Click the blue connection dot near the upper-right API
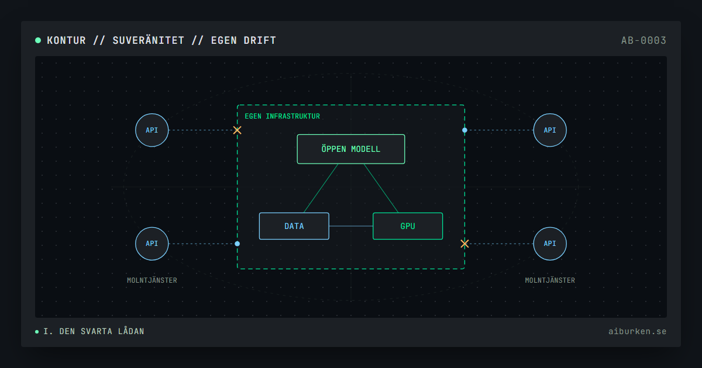This screenshot has width=702, height=368. [x=464, y=130]
